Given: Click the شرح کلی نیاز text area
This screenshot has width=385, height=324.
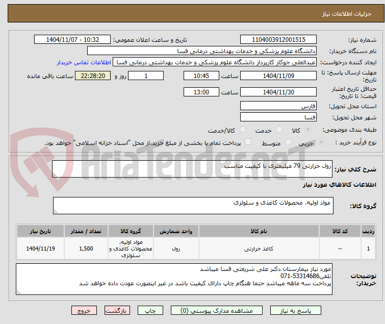Looking at the screenshot, I should pos(192,169).
